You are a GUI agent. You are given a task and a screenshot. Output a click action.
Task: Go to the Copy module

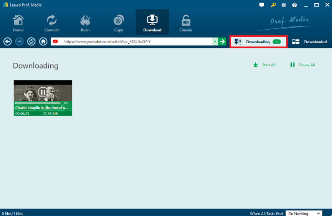(119, 23)
